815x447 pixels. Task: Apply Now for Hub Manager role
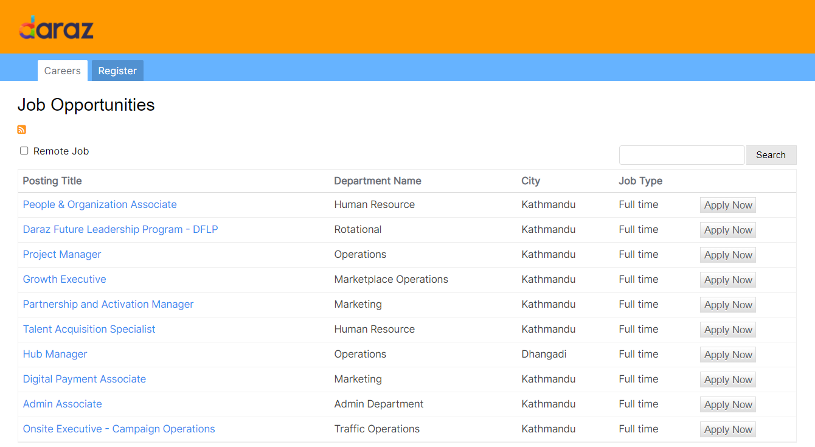pos(727,354)
